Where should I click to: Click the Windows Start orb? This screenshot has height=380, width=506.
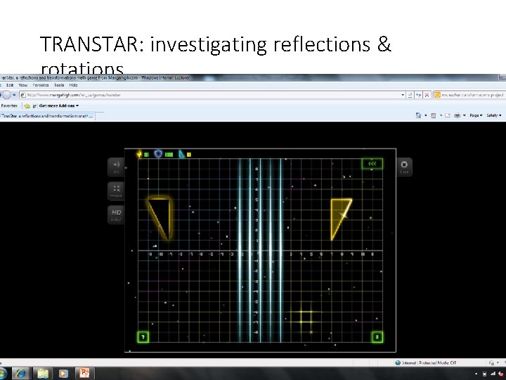tap(3, 374)
